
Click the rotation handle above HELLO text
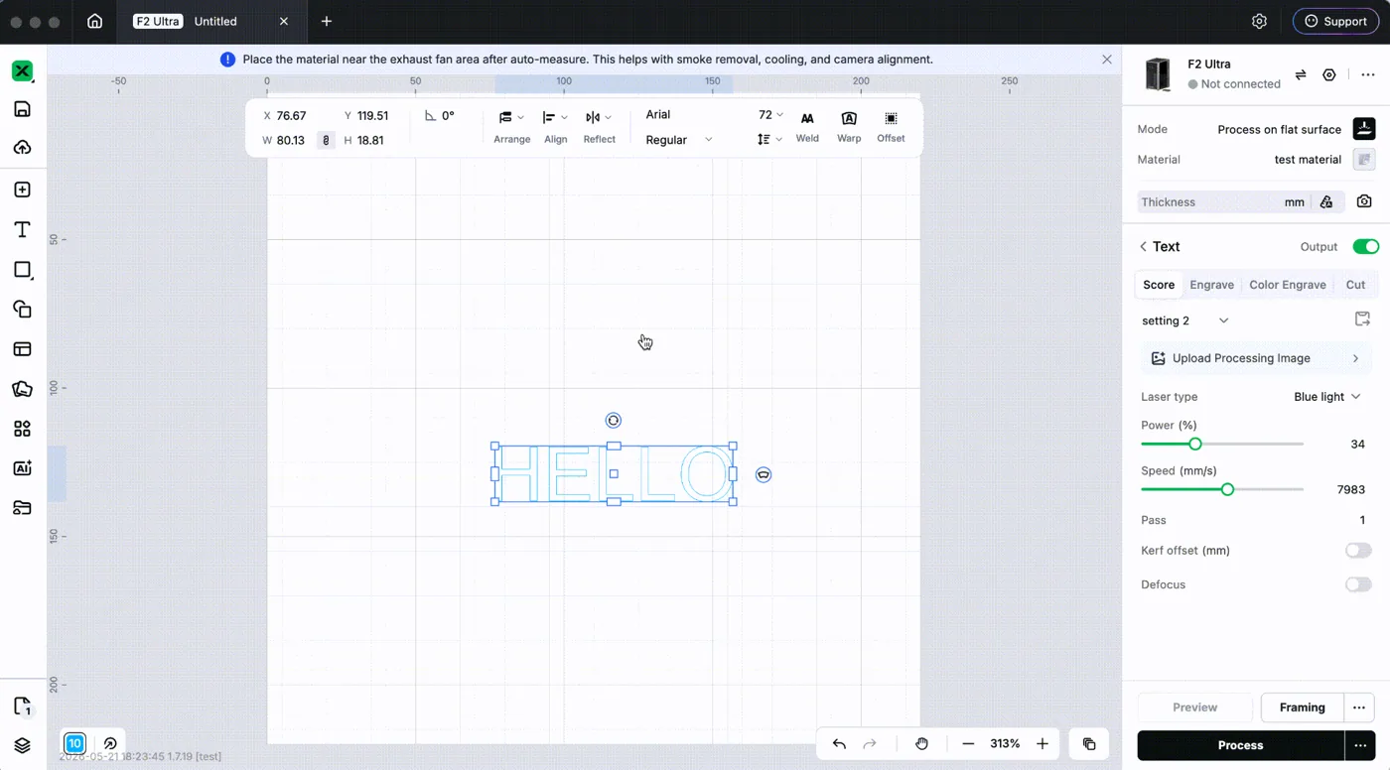614,421
